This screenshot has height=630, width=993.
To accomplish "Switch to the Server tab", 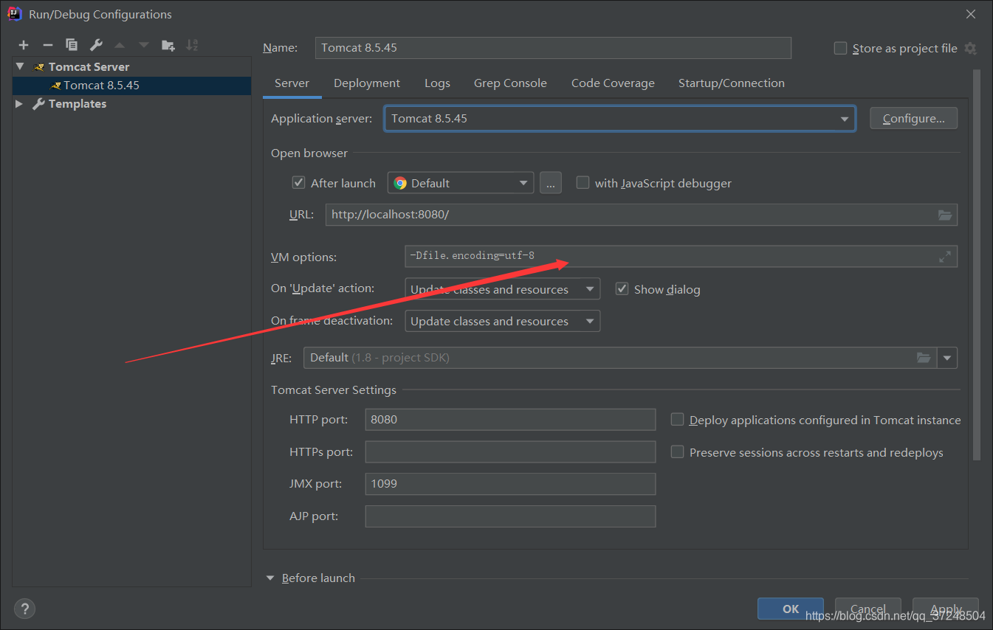I will coord(292,83).
